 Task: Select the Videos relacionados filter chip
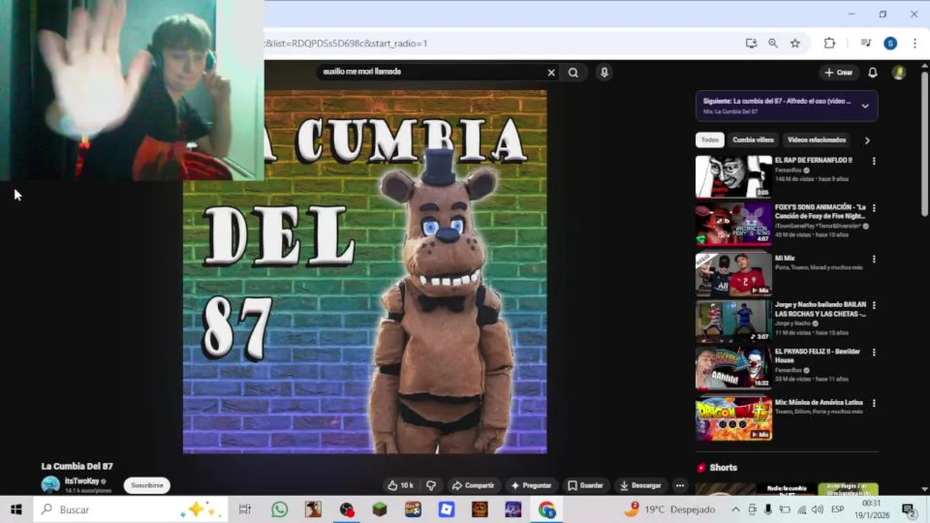pos(817,140)
